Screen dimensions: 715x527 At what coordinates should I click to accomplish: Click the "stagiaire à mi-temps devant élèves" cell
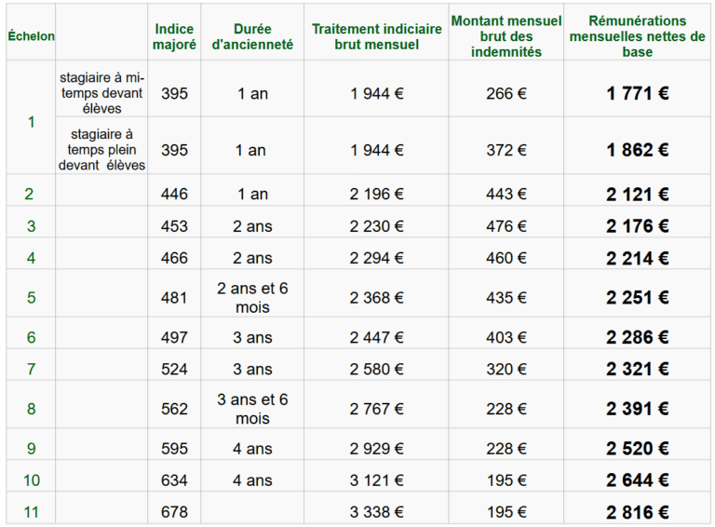[x=101, y=92]
